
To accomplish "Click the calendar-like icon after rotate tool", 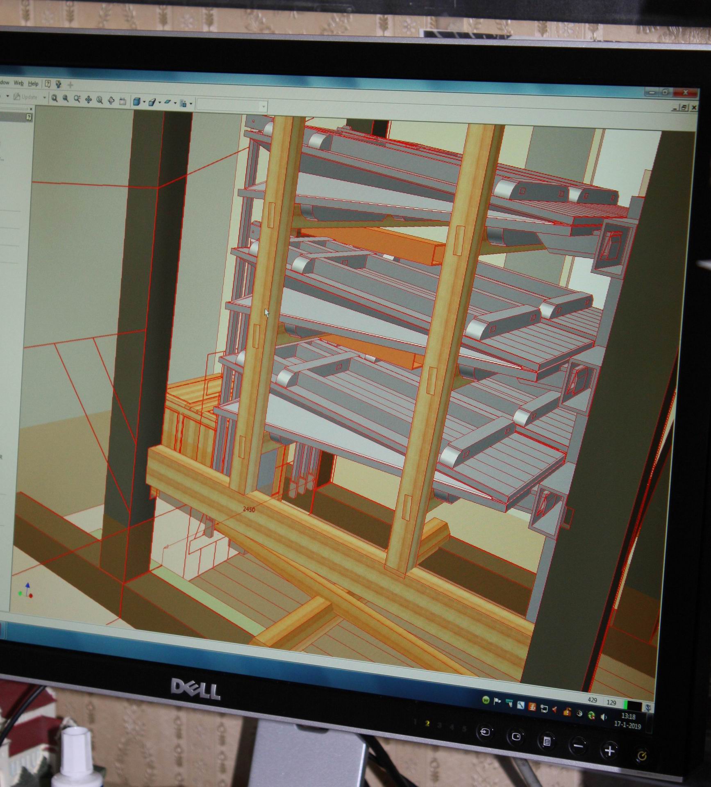I will [x=123, y=101].
